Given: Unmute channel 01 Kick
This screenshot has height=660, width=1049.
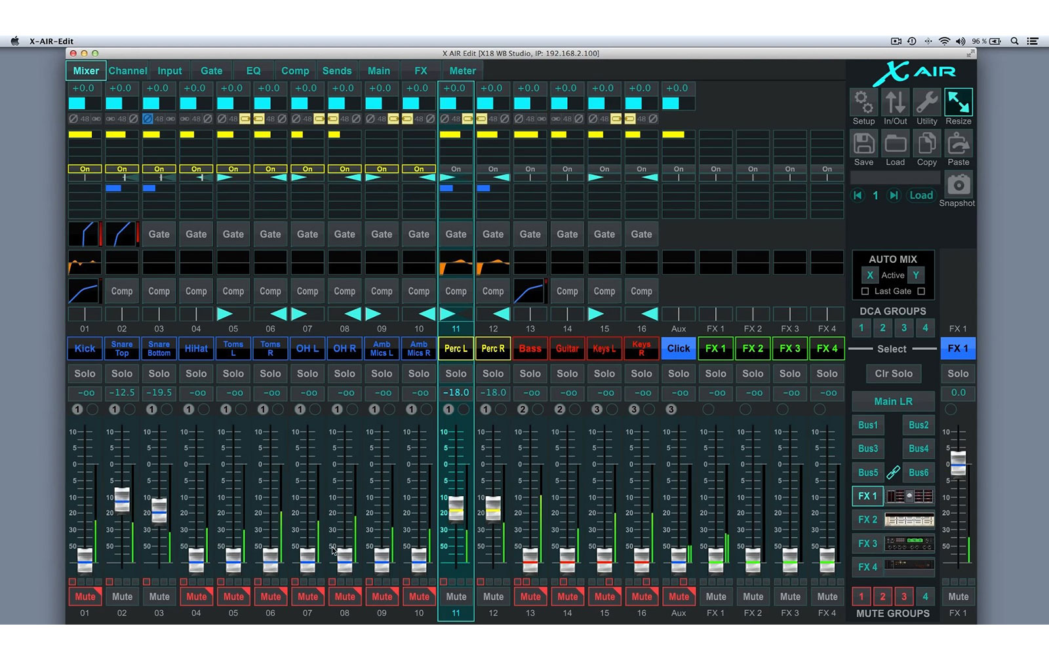Looking at the screenshot, I should click(85, 596).
